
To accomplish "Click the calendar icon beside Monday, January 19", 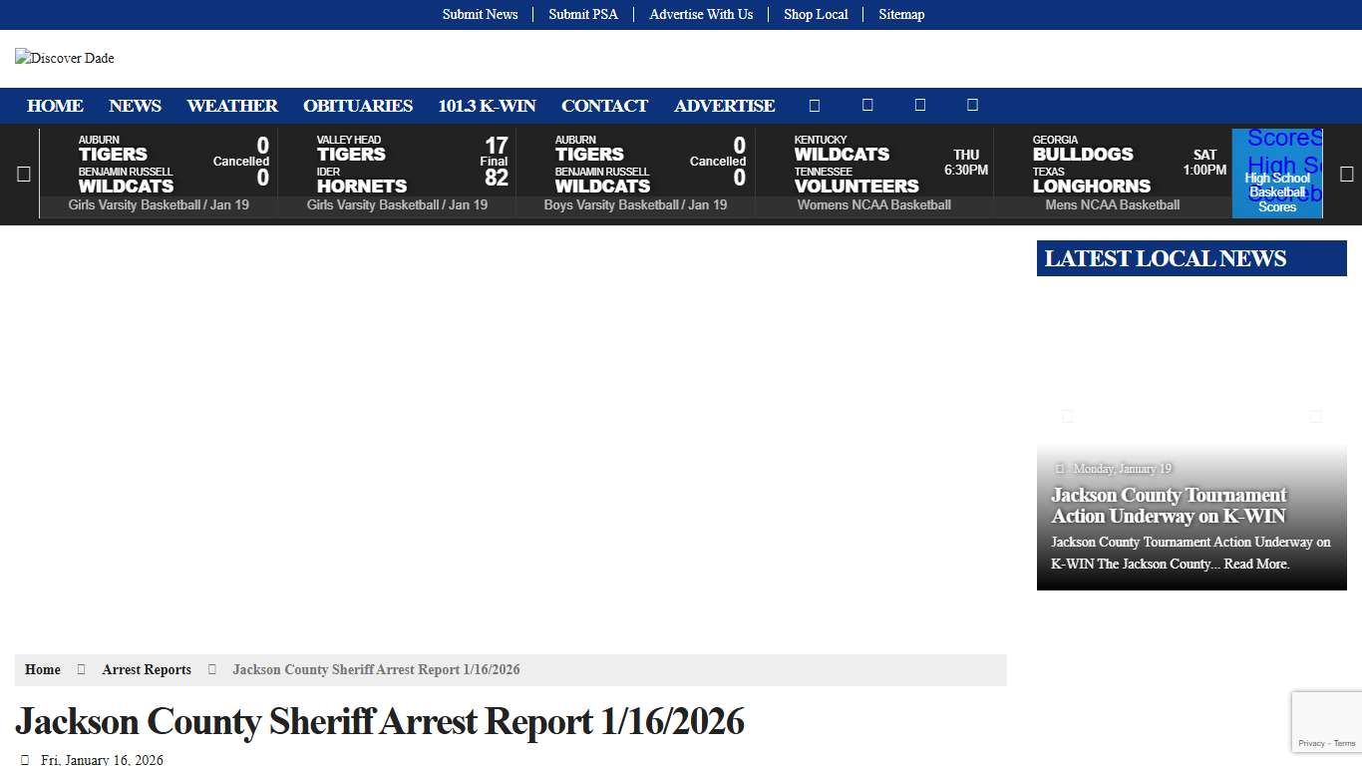I will (x=1060, y=468).
